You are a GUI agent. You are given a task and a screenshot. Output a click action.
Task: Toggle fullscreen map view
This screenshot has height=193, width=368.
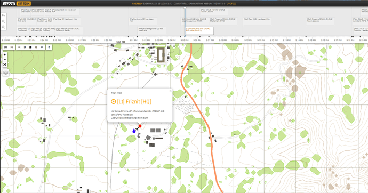tap(5, 65)
